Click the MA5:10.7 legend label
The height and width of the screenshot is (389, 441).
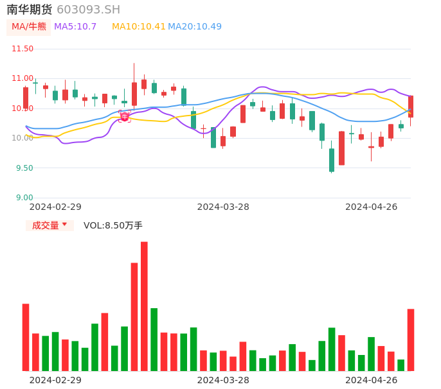click(75, 27)
